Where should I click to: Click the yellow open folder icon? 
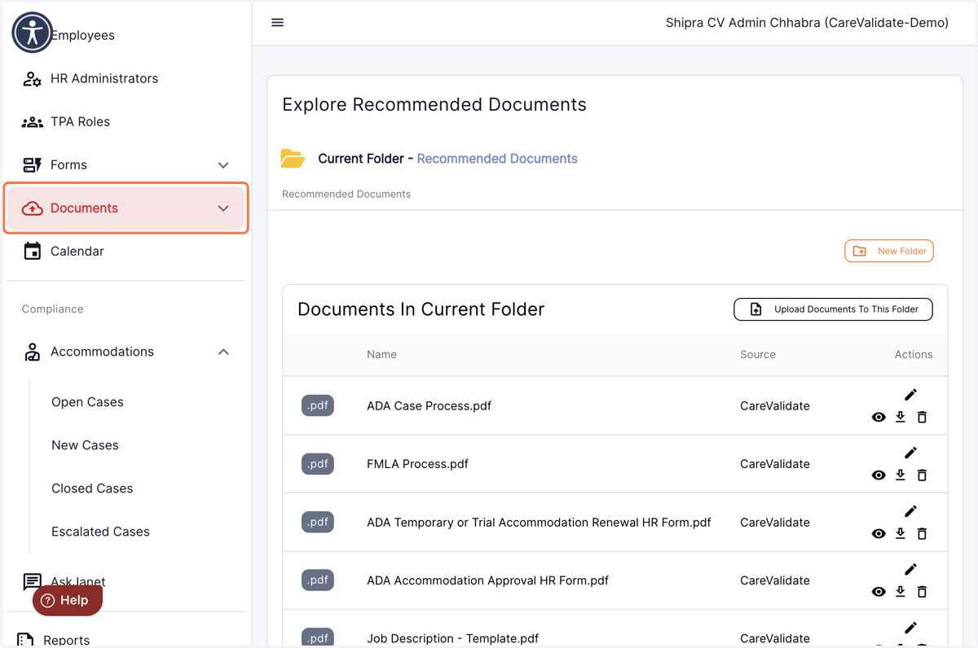tap(293, 158)
